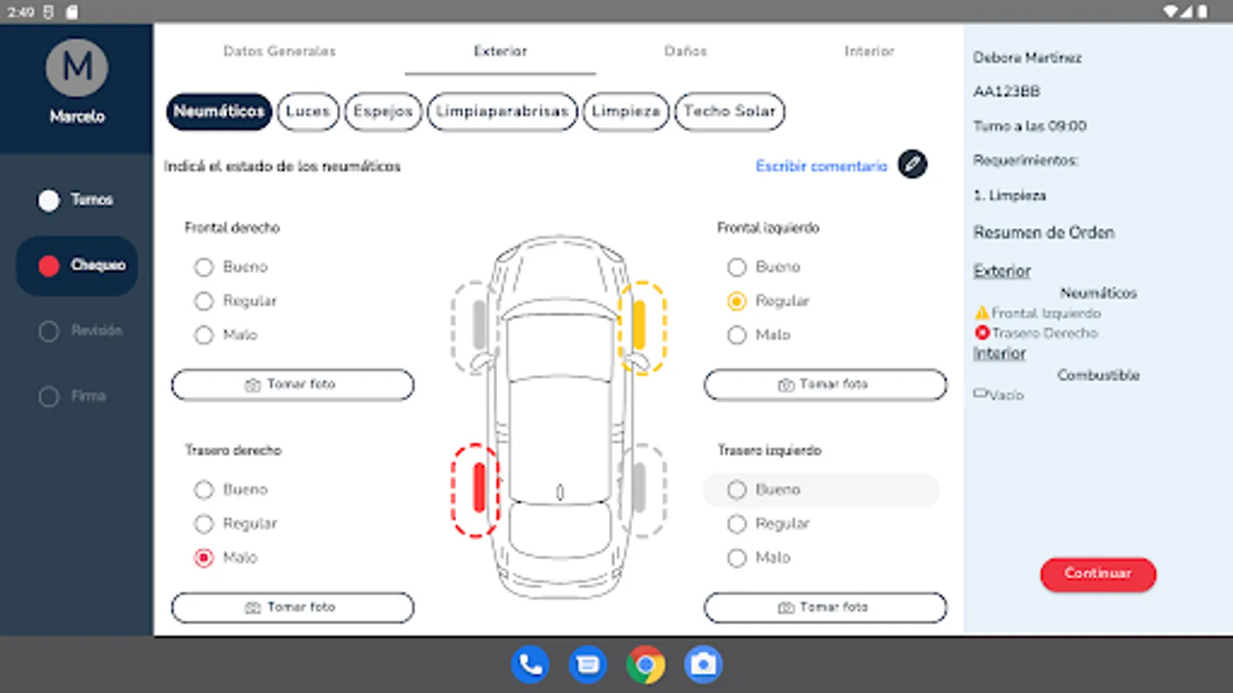Image resolution: width=1233 pixels, height=693 pixels.
Task: Click the red error icon beside Trasero Derecho
Action: point(982,333)
